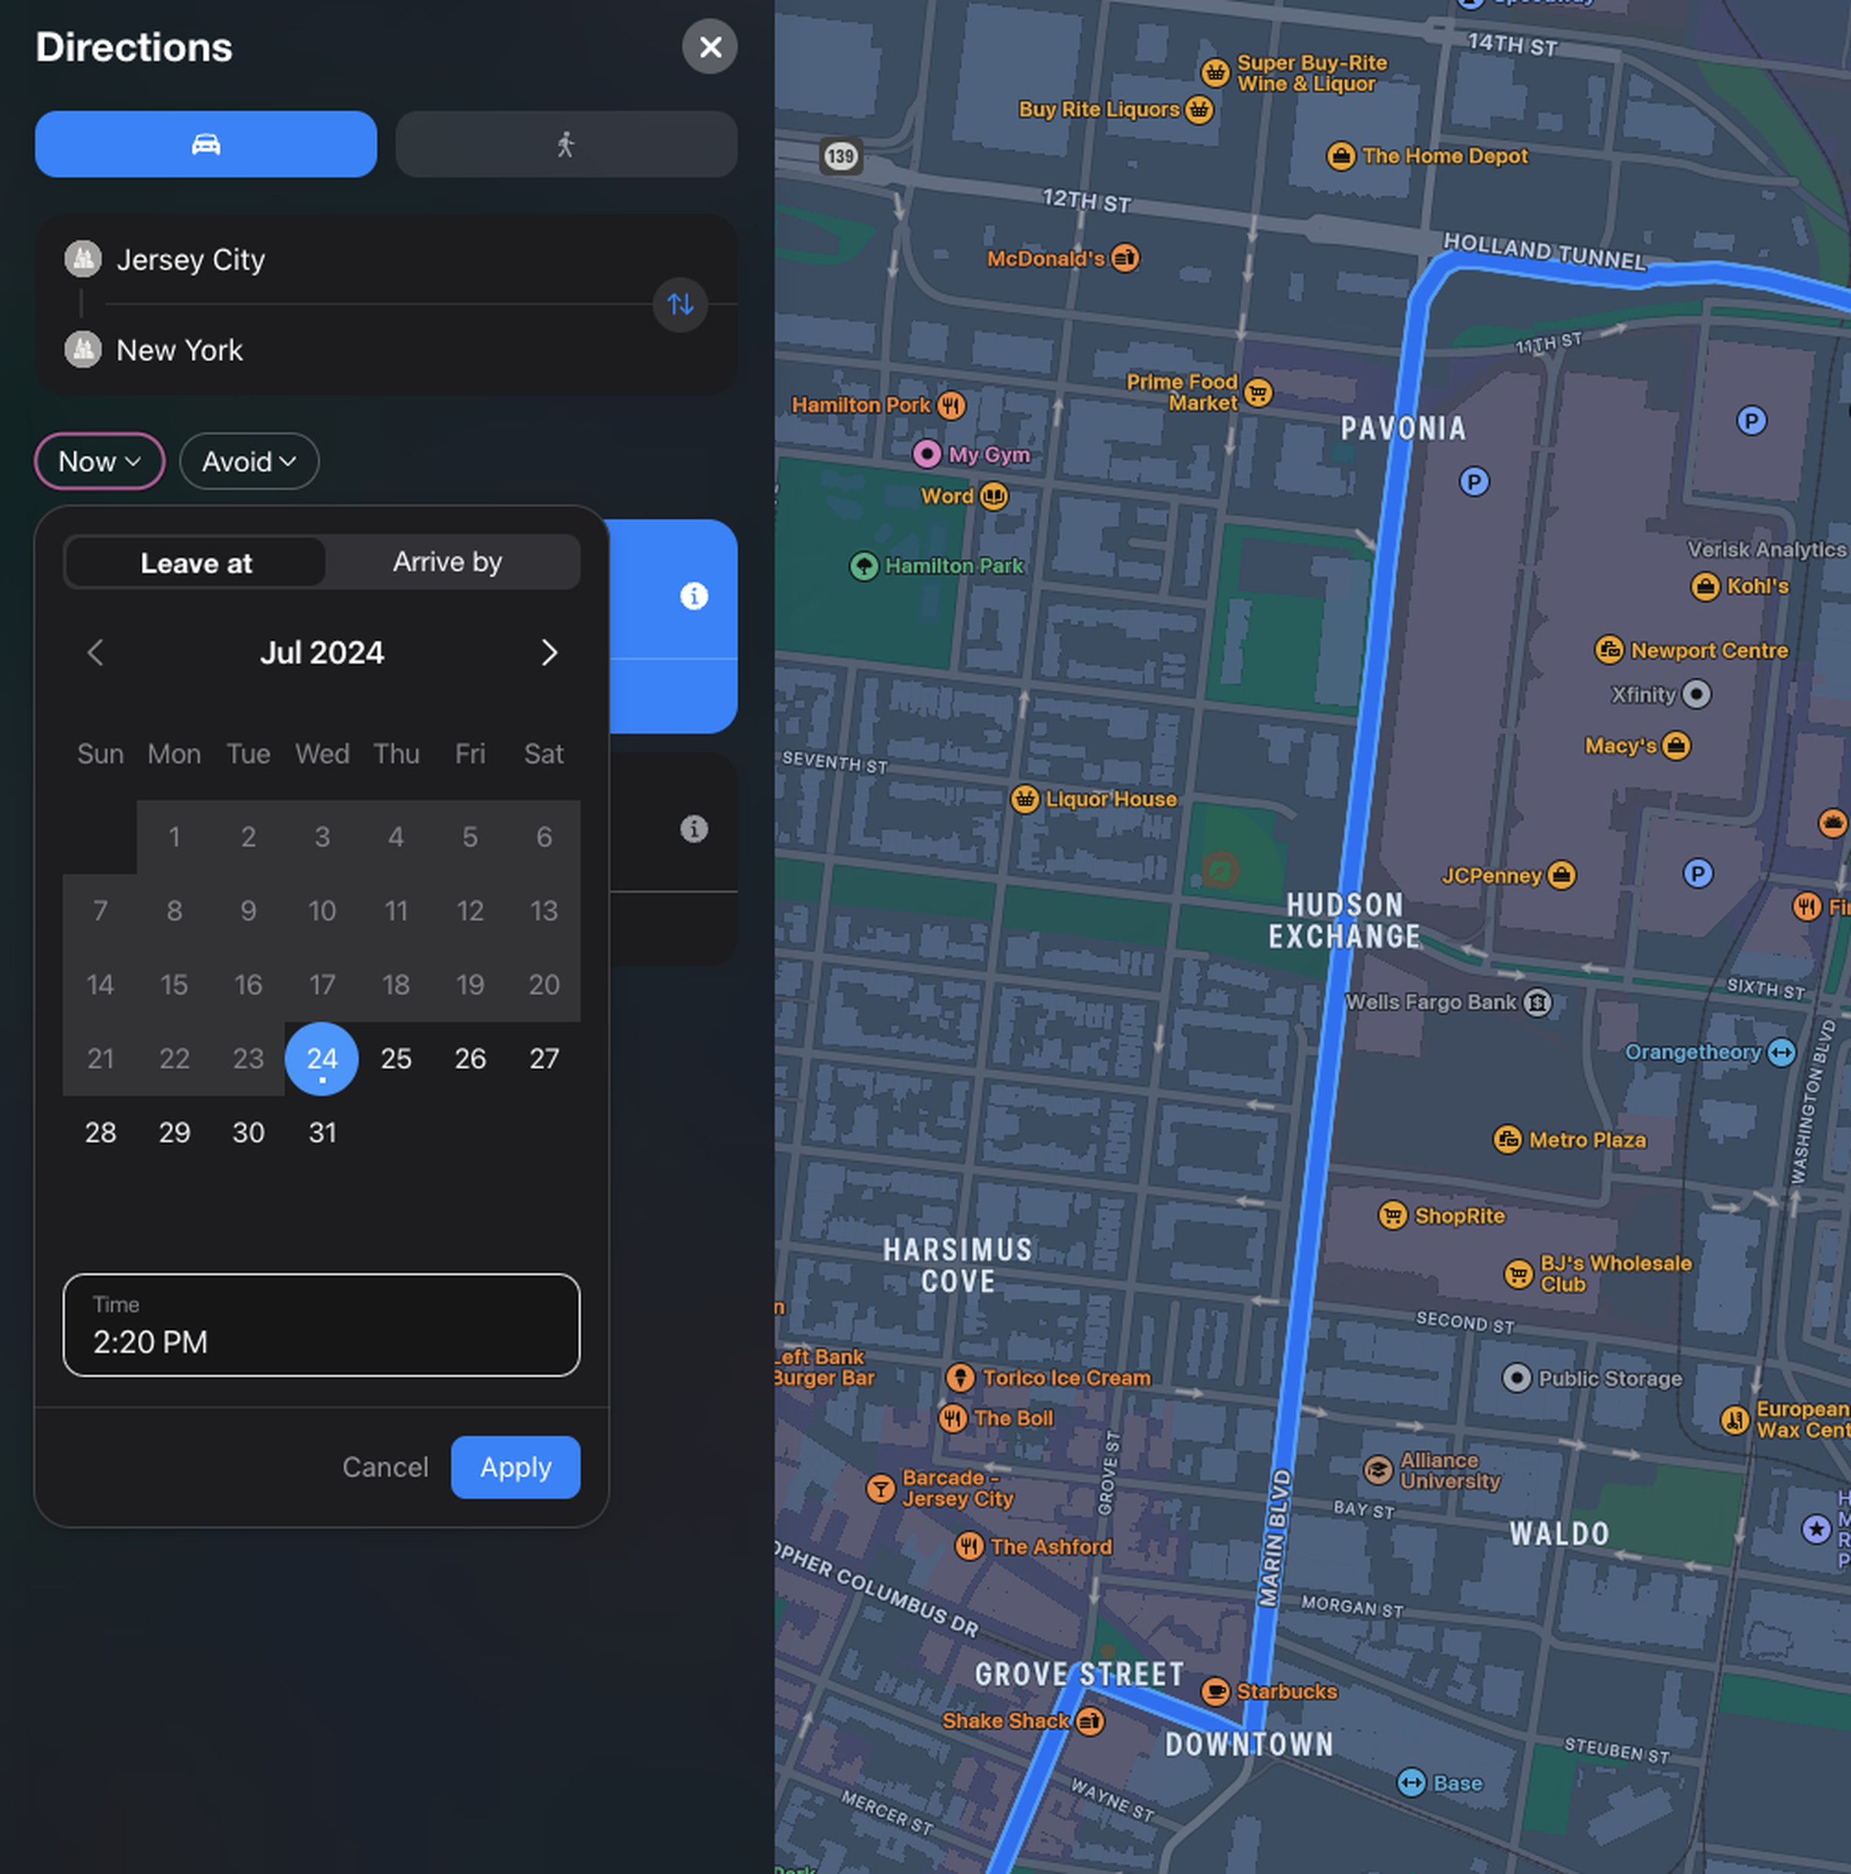This screenshot has height=1874, width=1851.
Task: Select the Xfinity store pin
Action: tap(1697, 695)
